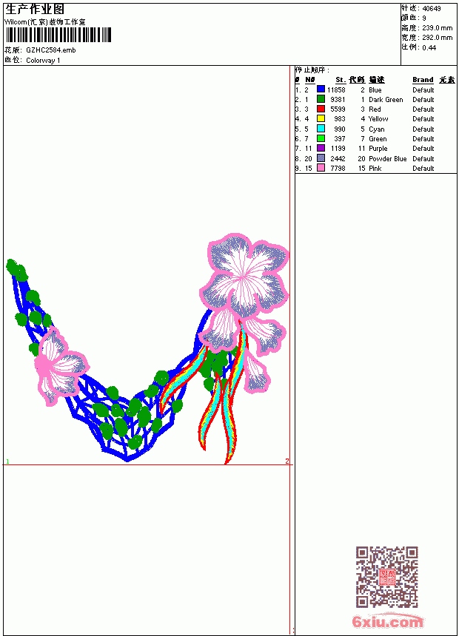Click the Colorway 1 label
The height and width of the screenshot is (636, 459).
(x=43, y=61)
